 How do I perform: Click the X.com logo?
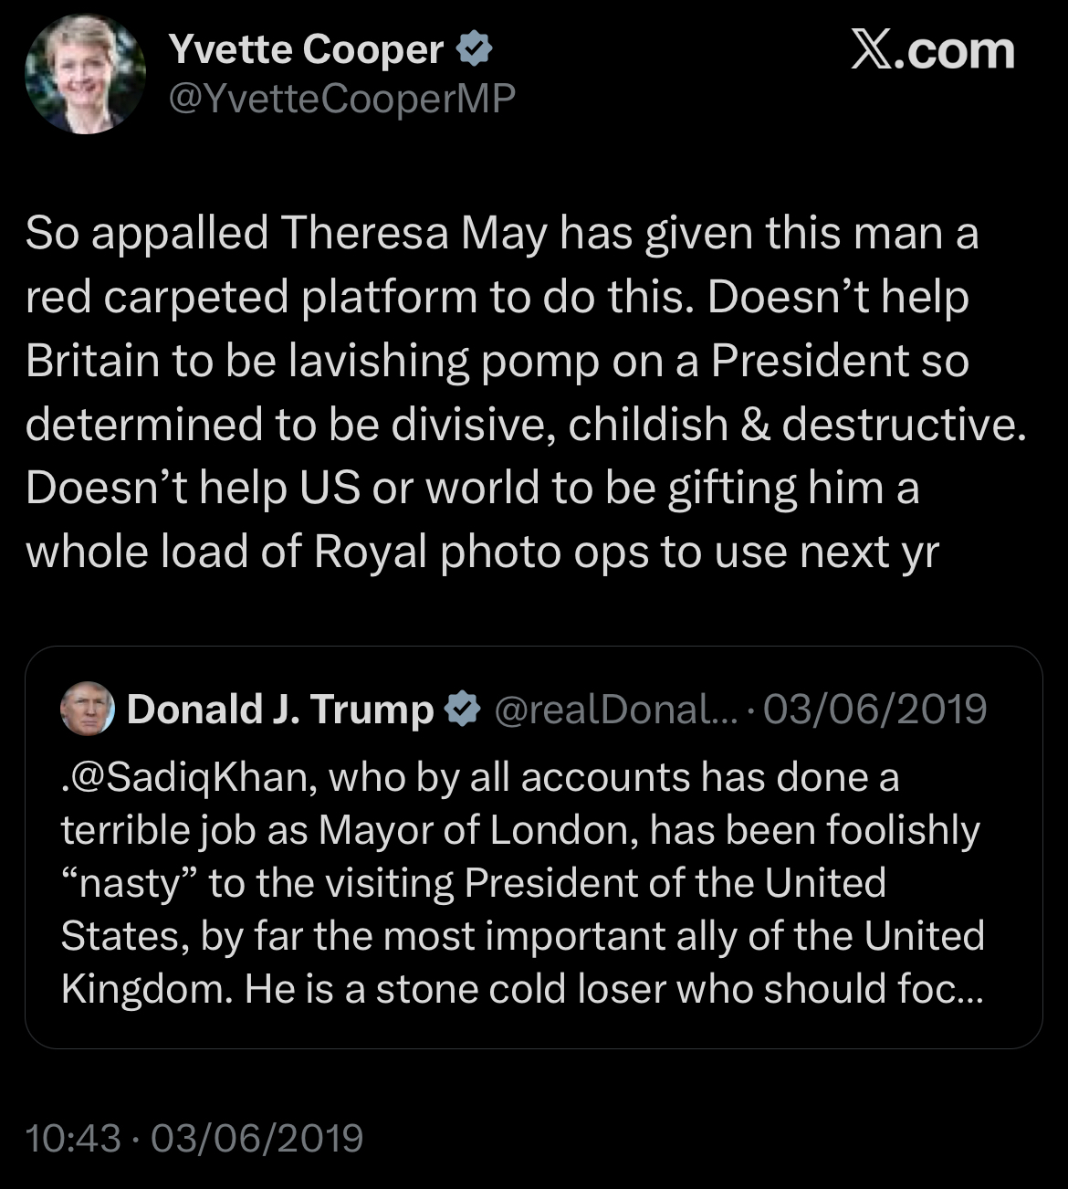(x=932, y=51)
